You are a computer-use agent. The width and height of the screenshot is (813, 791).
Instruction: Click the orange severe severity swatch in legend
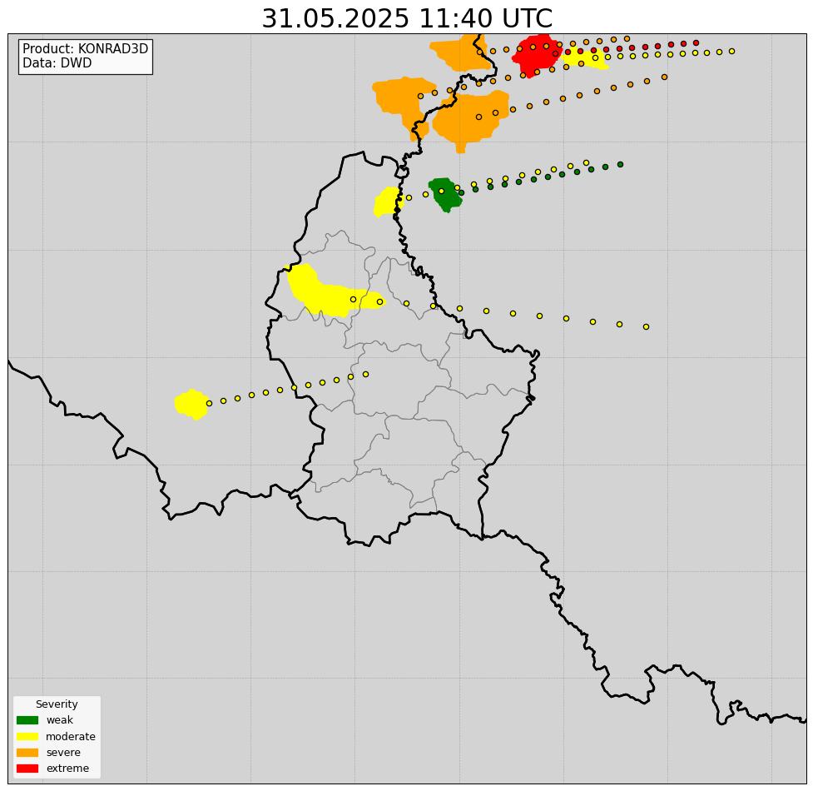click(27, 752)
